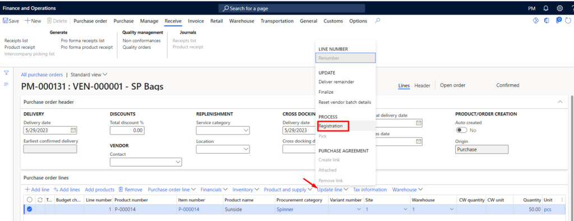Click the related information lines icon
This screenshot has height=221, width=574.
6,84
